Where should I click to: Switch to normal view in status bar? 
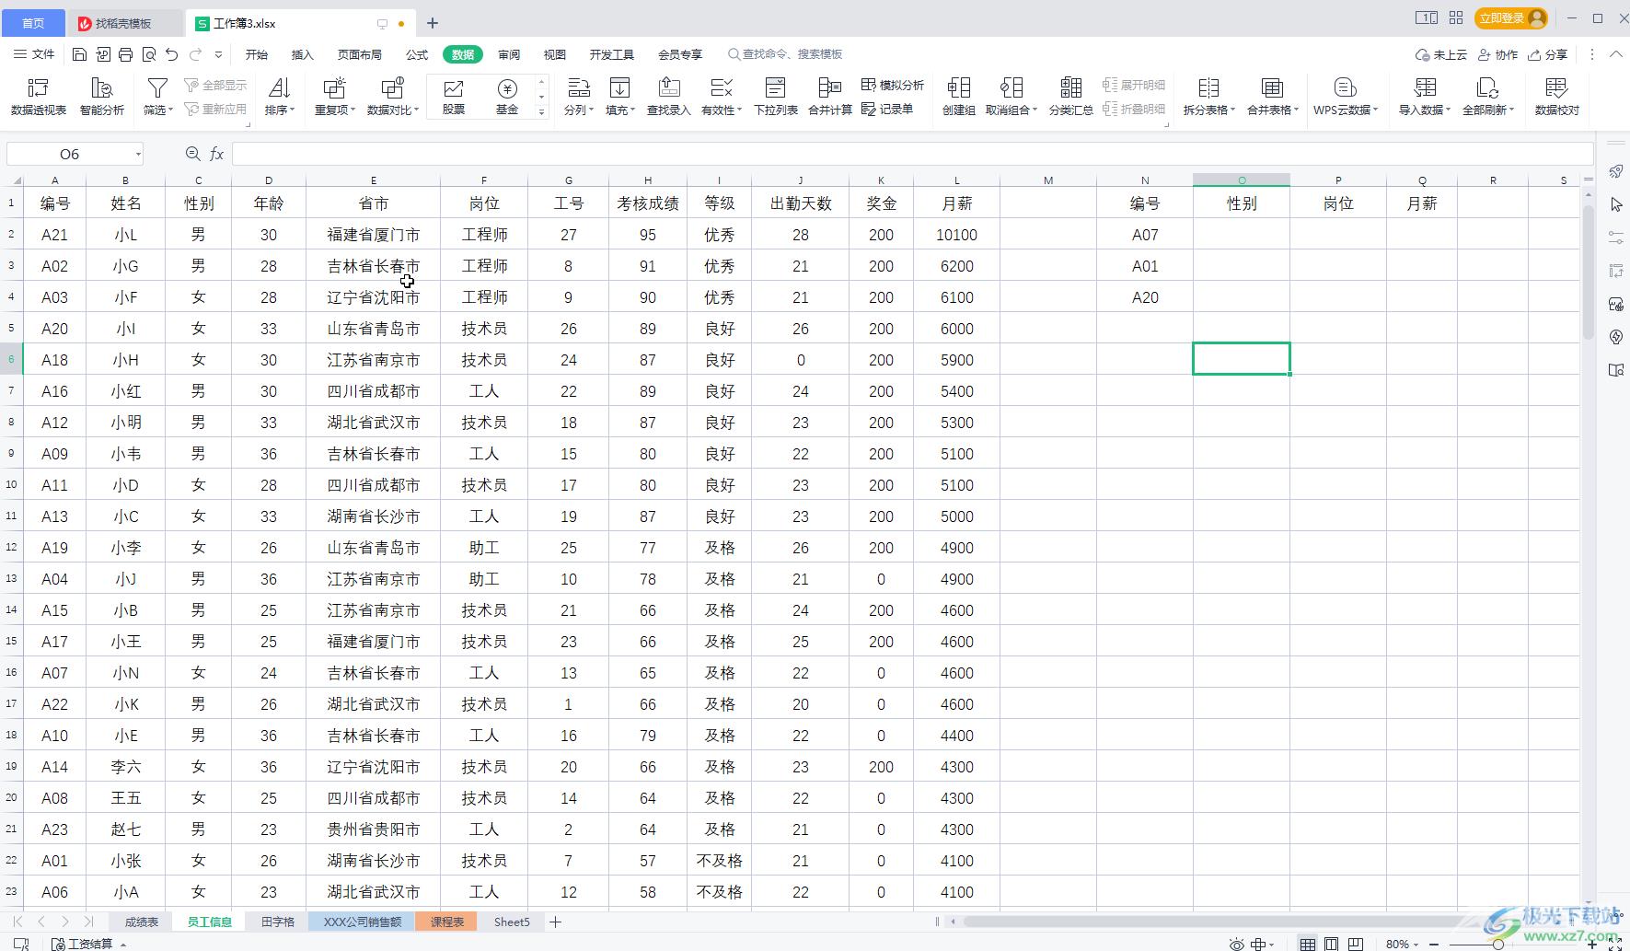[1307, 944]
